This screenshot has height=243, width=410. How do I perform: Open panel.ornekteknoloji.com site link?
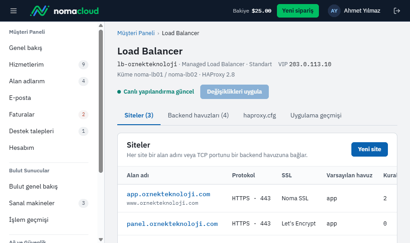(172, 224)
